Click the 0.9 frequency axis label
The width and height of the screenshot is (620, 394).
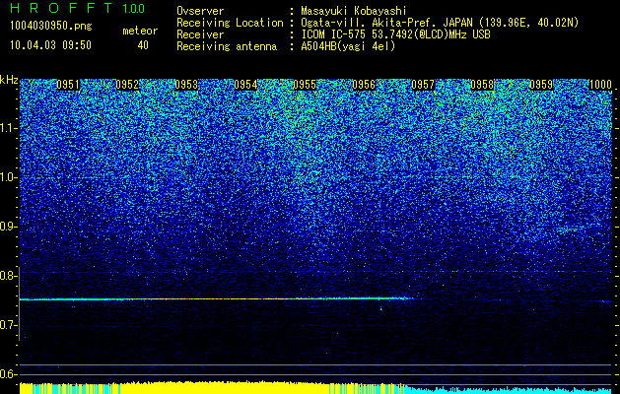[x=8, y=227]
